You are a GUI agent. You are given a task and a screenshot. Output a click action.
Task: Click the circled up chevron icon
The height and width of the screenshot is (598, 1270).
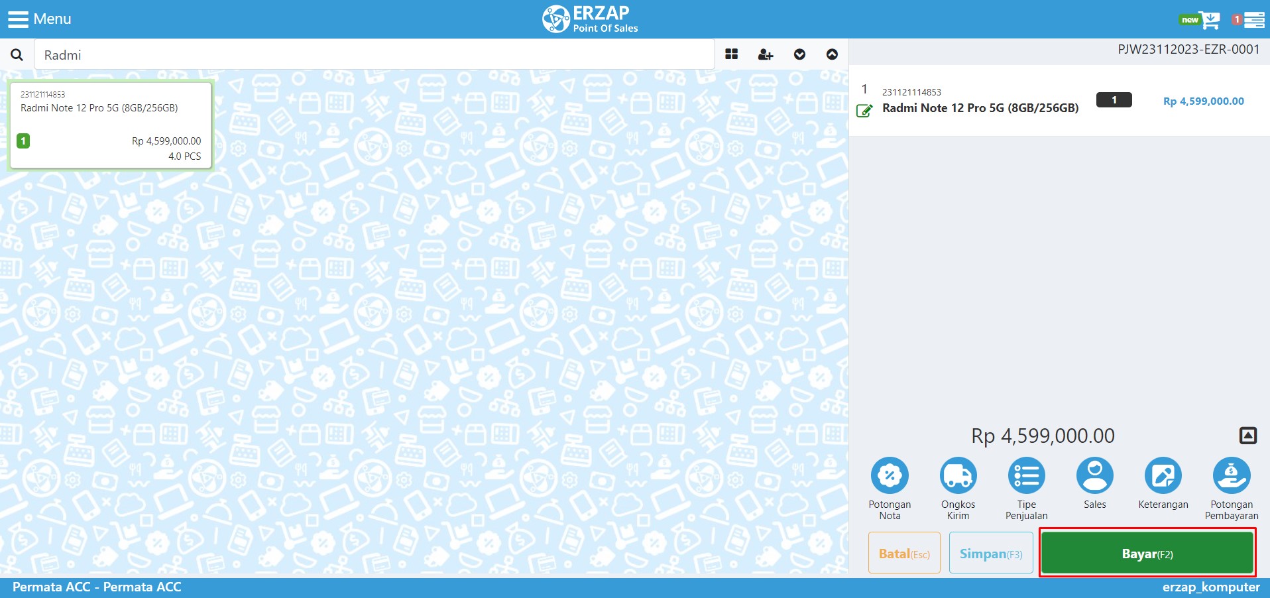[x=832, y=54]
